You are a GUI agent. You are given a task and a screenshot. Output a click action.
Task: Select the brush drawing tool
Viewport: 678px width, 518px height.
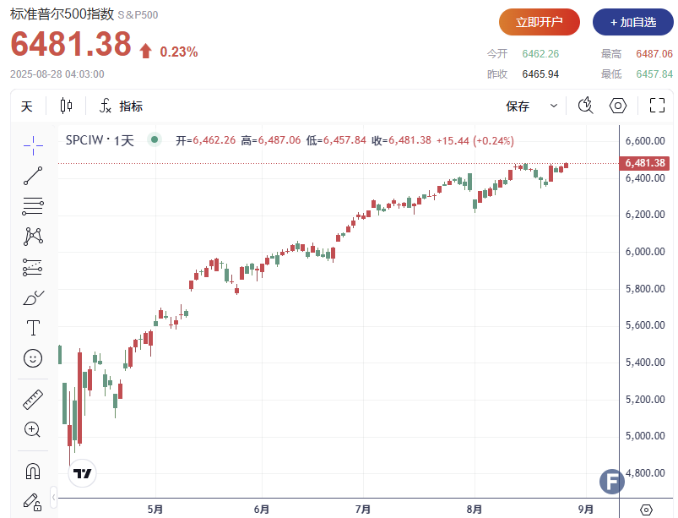pyautogui.click(x=33, y=297)
